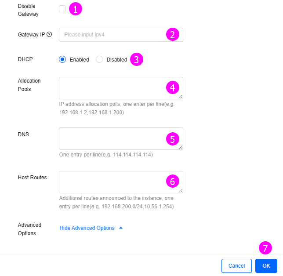
Task: Dismiss the dialog with Cancel button
Action: coord(236,266)
